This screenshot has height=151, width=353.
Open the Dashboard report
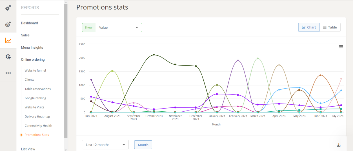(29, 23)
